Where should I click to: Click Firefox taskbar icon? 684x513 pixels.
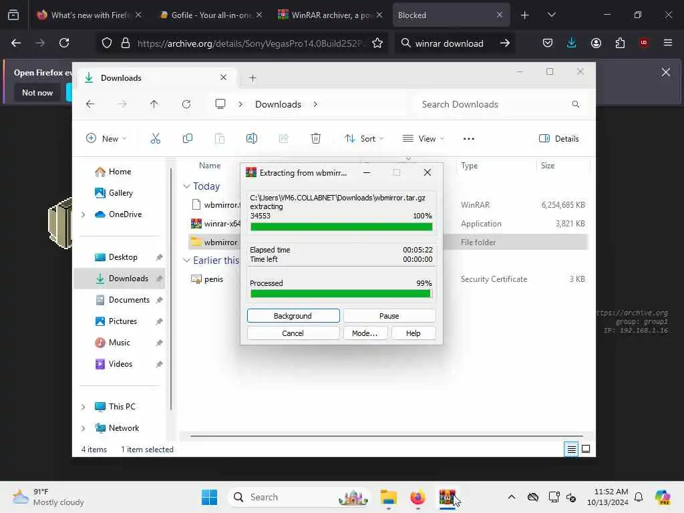[x=418, y=497]
